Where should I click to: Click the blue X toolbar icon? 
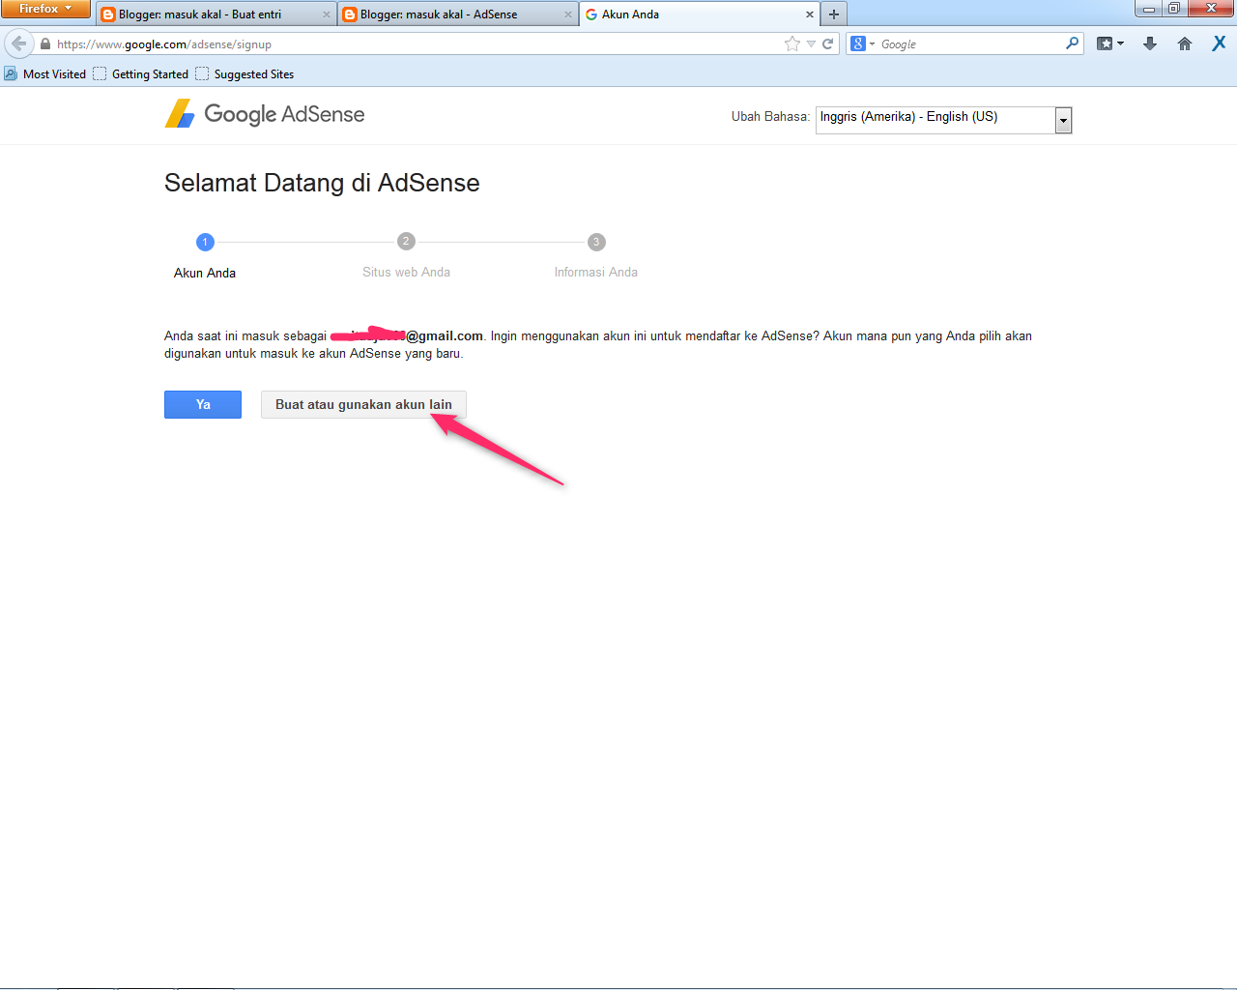[x=1219, y=44]
